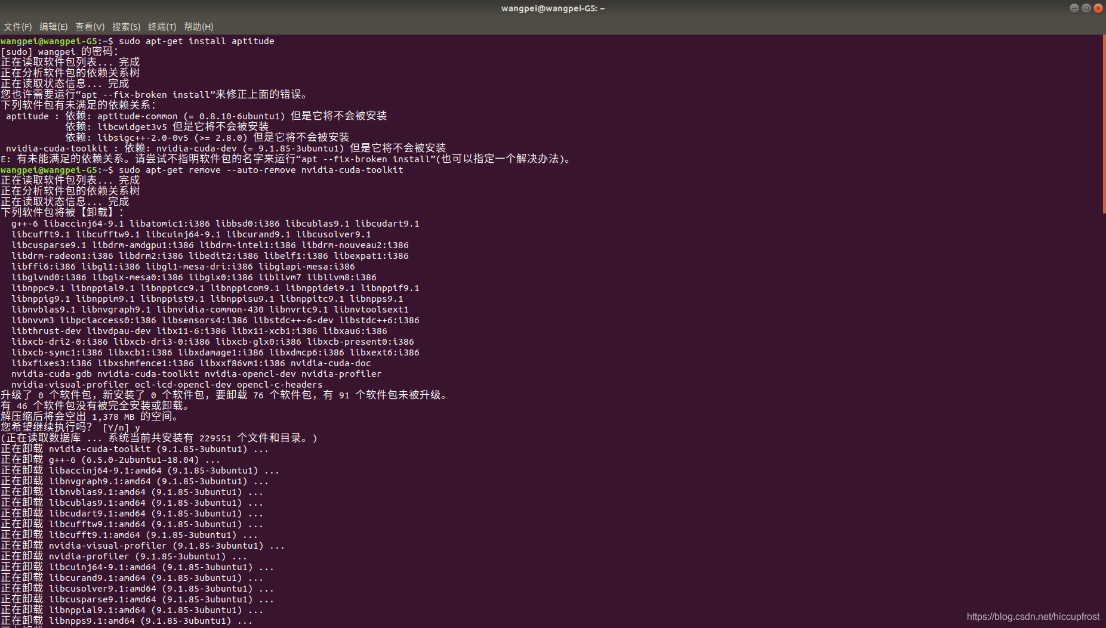Click line '正在卸载 libcusparse9.1:amd64'

[137, 599]
